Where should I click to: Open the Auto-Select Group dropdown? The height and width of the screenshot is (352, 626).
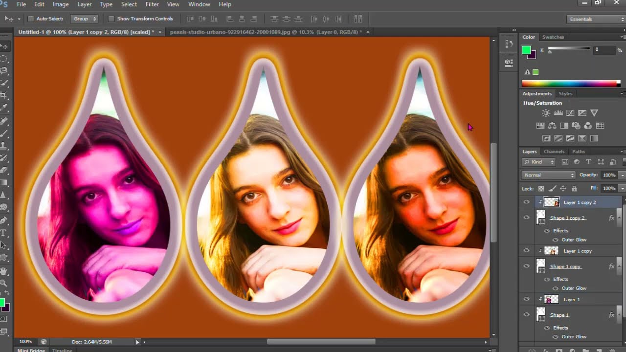pos(84,19)
